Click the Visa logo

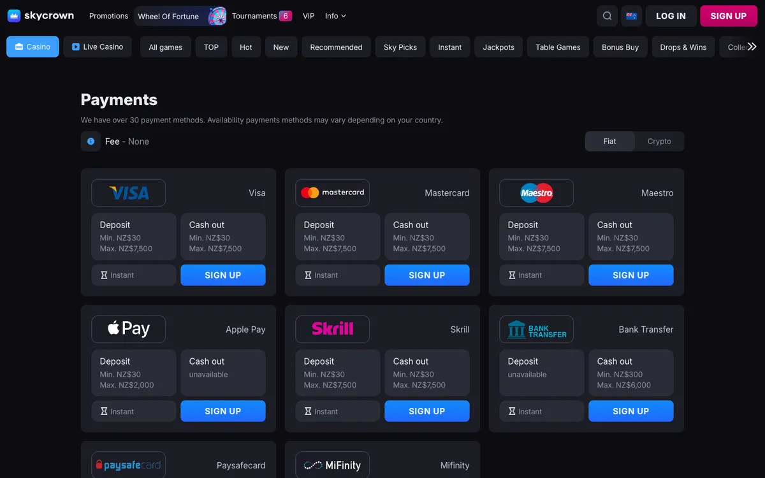tap(128, 192)
